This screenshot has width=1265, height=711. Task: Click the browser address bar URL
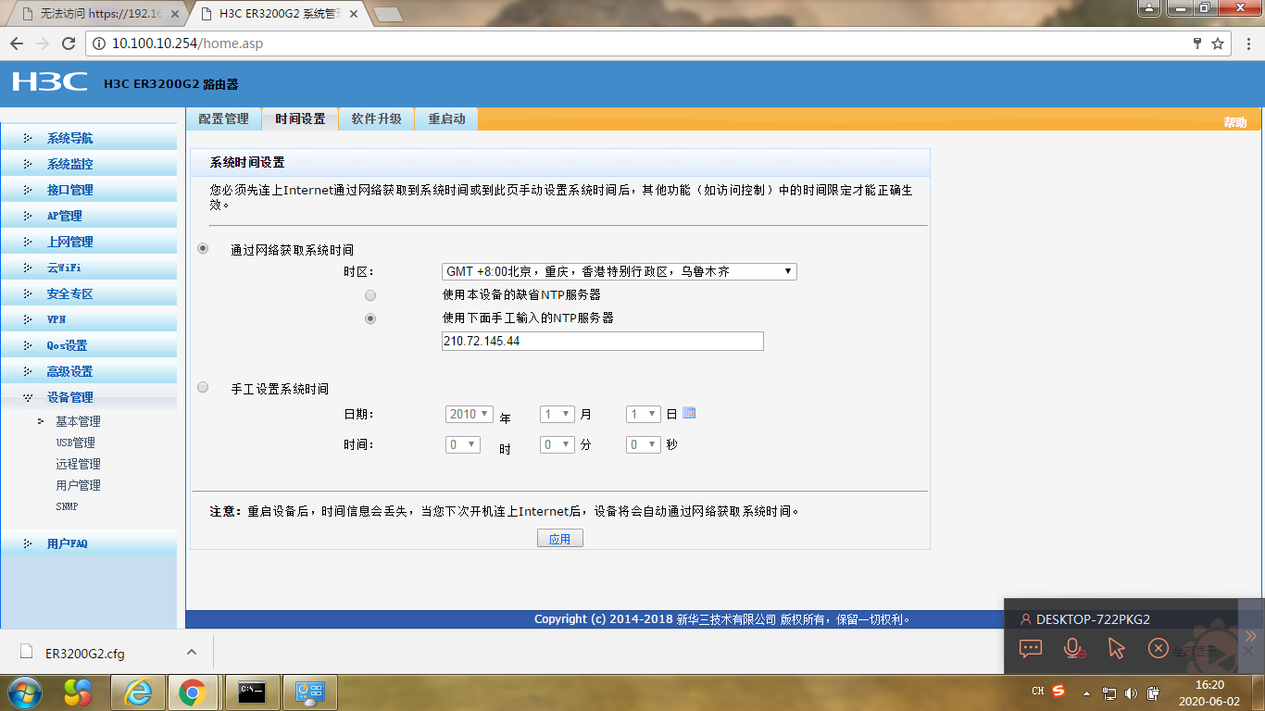[x=187, y=44]
